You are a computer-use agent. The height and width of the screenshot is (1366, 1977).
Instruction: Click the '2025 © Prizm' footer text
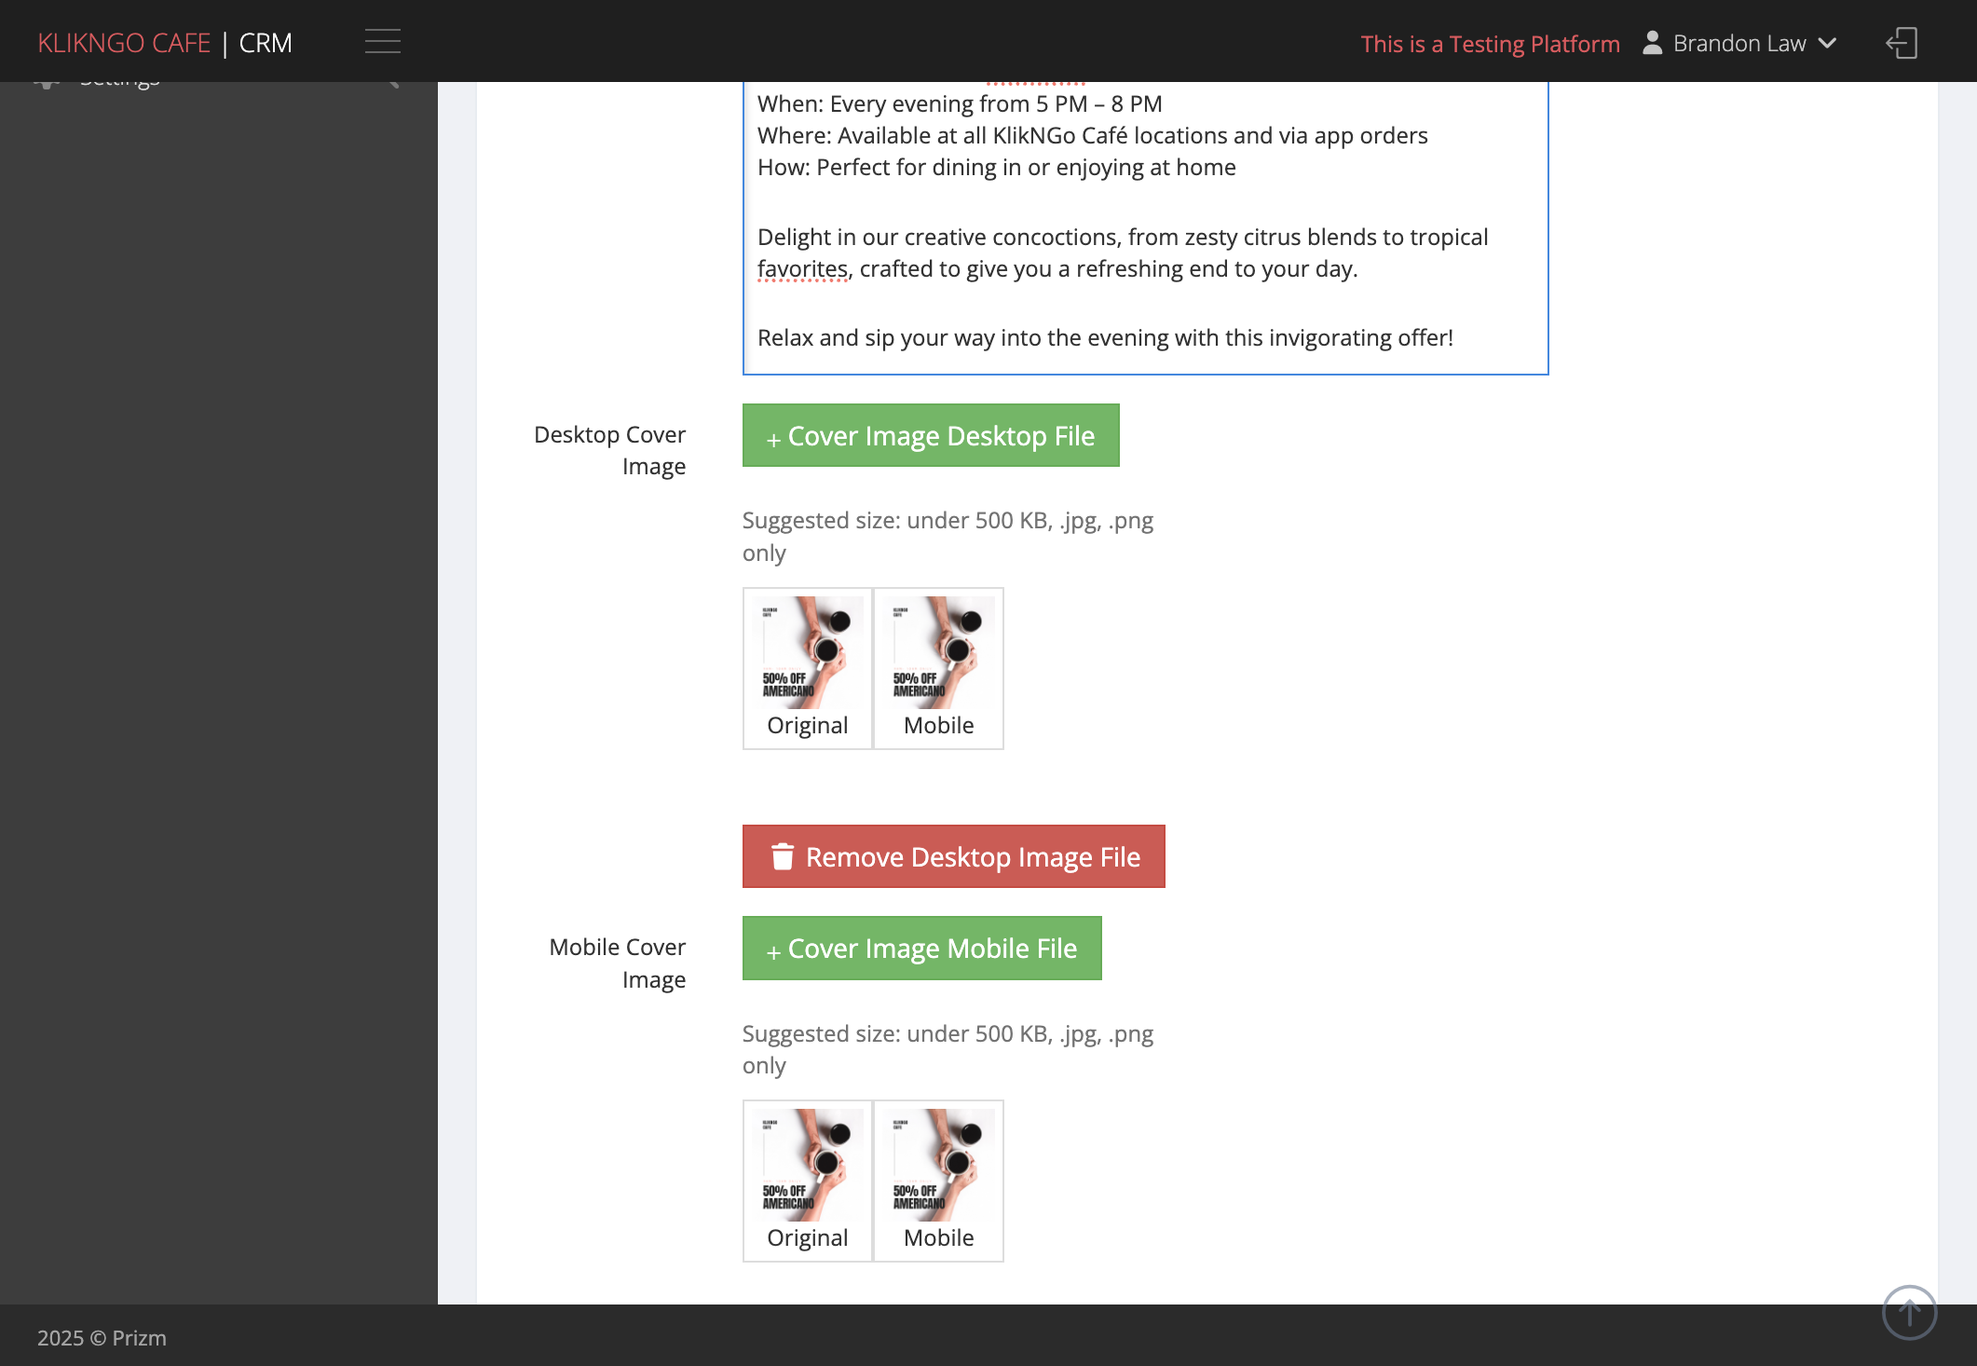102,1337
